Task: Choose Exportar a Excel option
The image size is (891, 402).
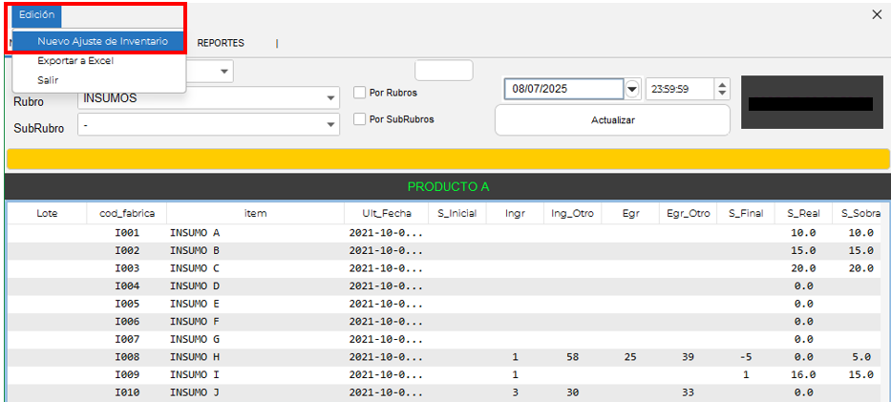Action: pyautogui.click(x=74, y=61)
